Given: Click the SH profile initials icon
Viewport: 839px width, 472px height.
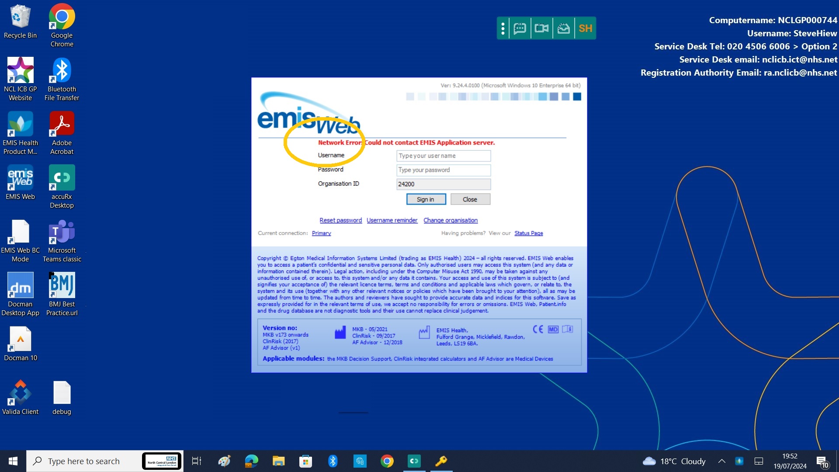Looking at the screenshot, I should [585, 28].
